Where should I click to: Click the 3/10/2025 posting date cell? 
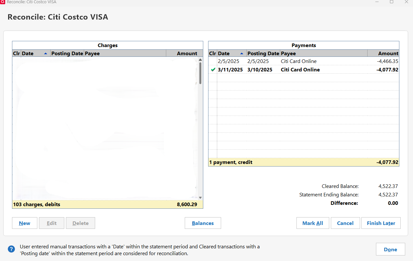click(260, 69)
